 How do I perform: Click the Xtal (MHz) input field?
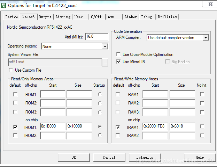tap(96, 37)
